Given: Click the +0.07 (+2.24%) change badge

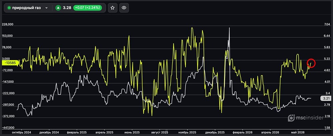Looking at the screenshot, I should [87, 8].
